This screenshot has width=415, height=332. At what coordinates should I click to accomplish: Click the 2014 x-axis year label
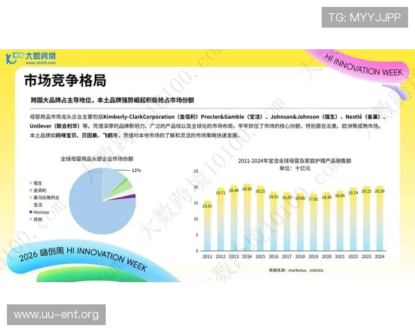point(247,257)
